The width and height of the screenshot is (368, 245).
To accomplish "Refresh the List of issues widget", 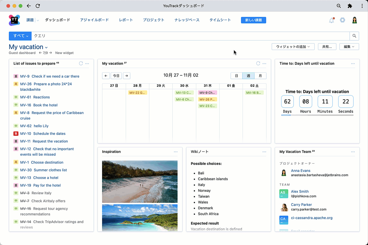I will tap(81, 63).
